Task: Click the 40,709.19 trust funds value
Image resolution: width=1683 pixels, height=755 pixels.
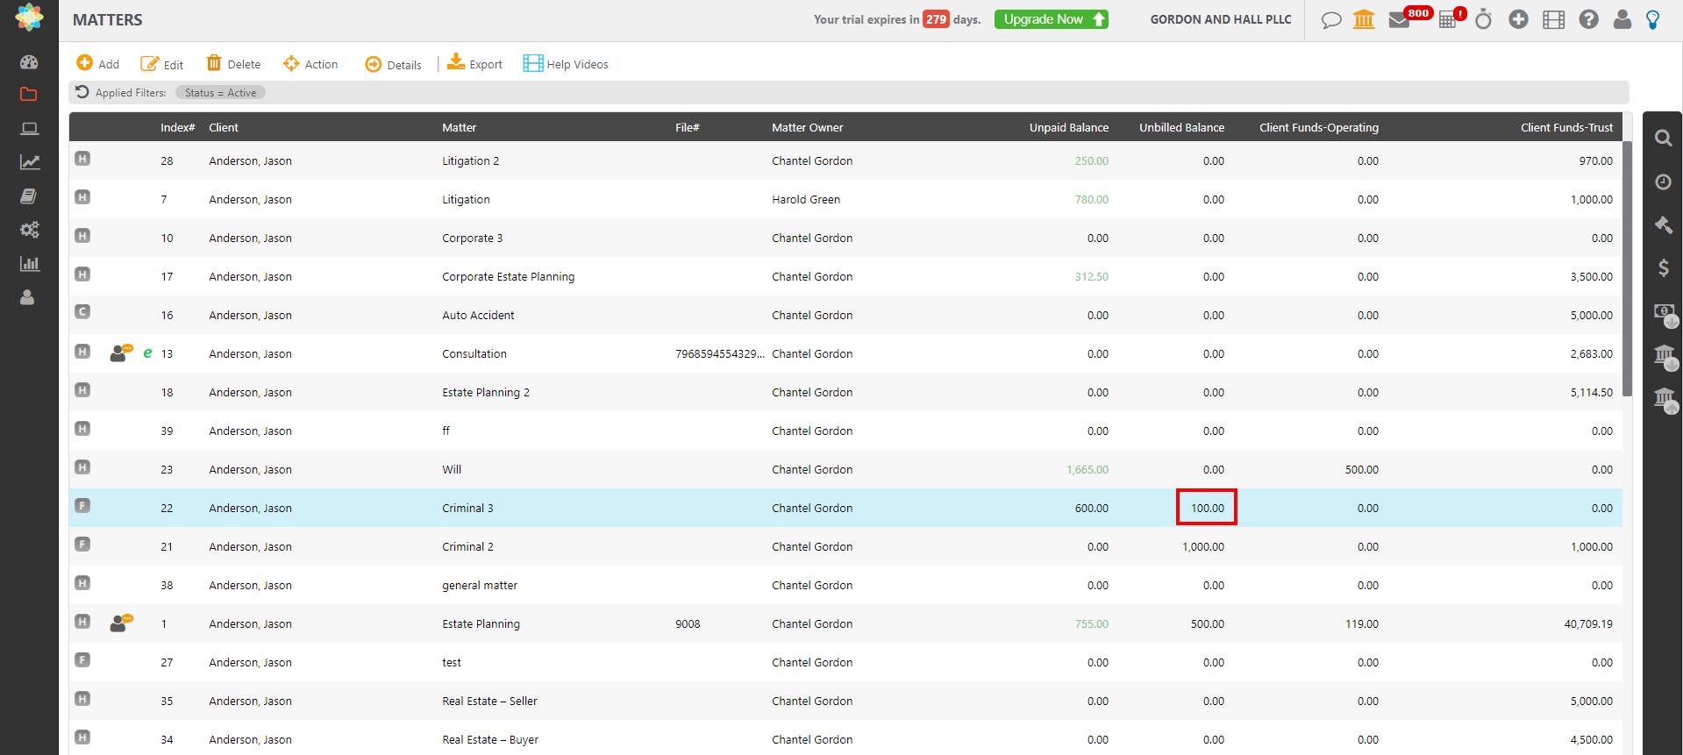Action: [1588, 623]
